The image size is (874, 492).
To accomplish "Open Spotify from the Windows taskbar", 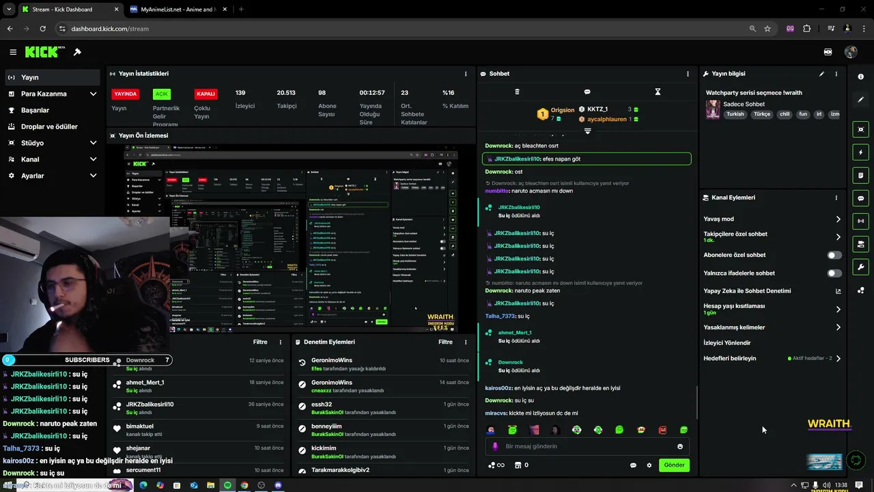I will tap(227, 485).
